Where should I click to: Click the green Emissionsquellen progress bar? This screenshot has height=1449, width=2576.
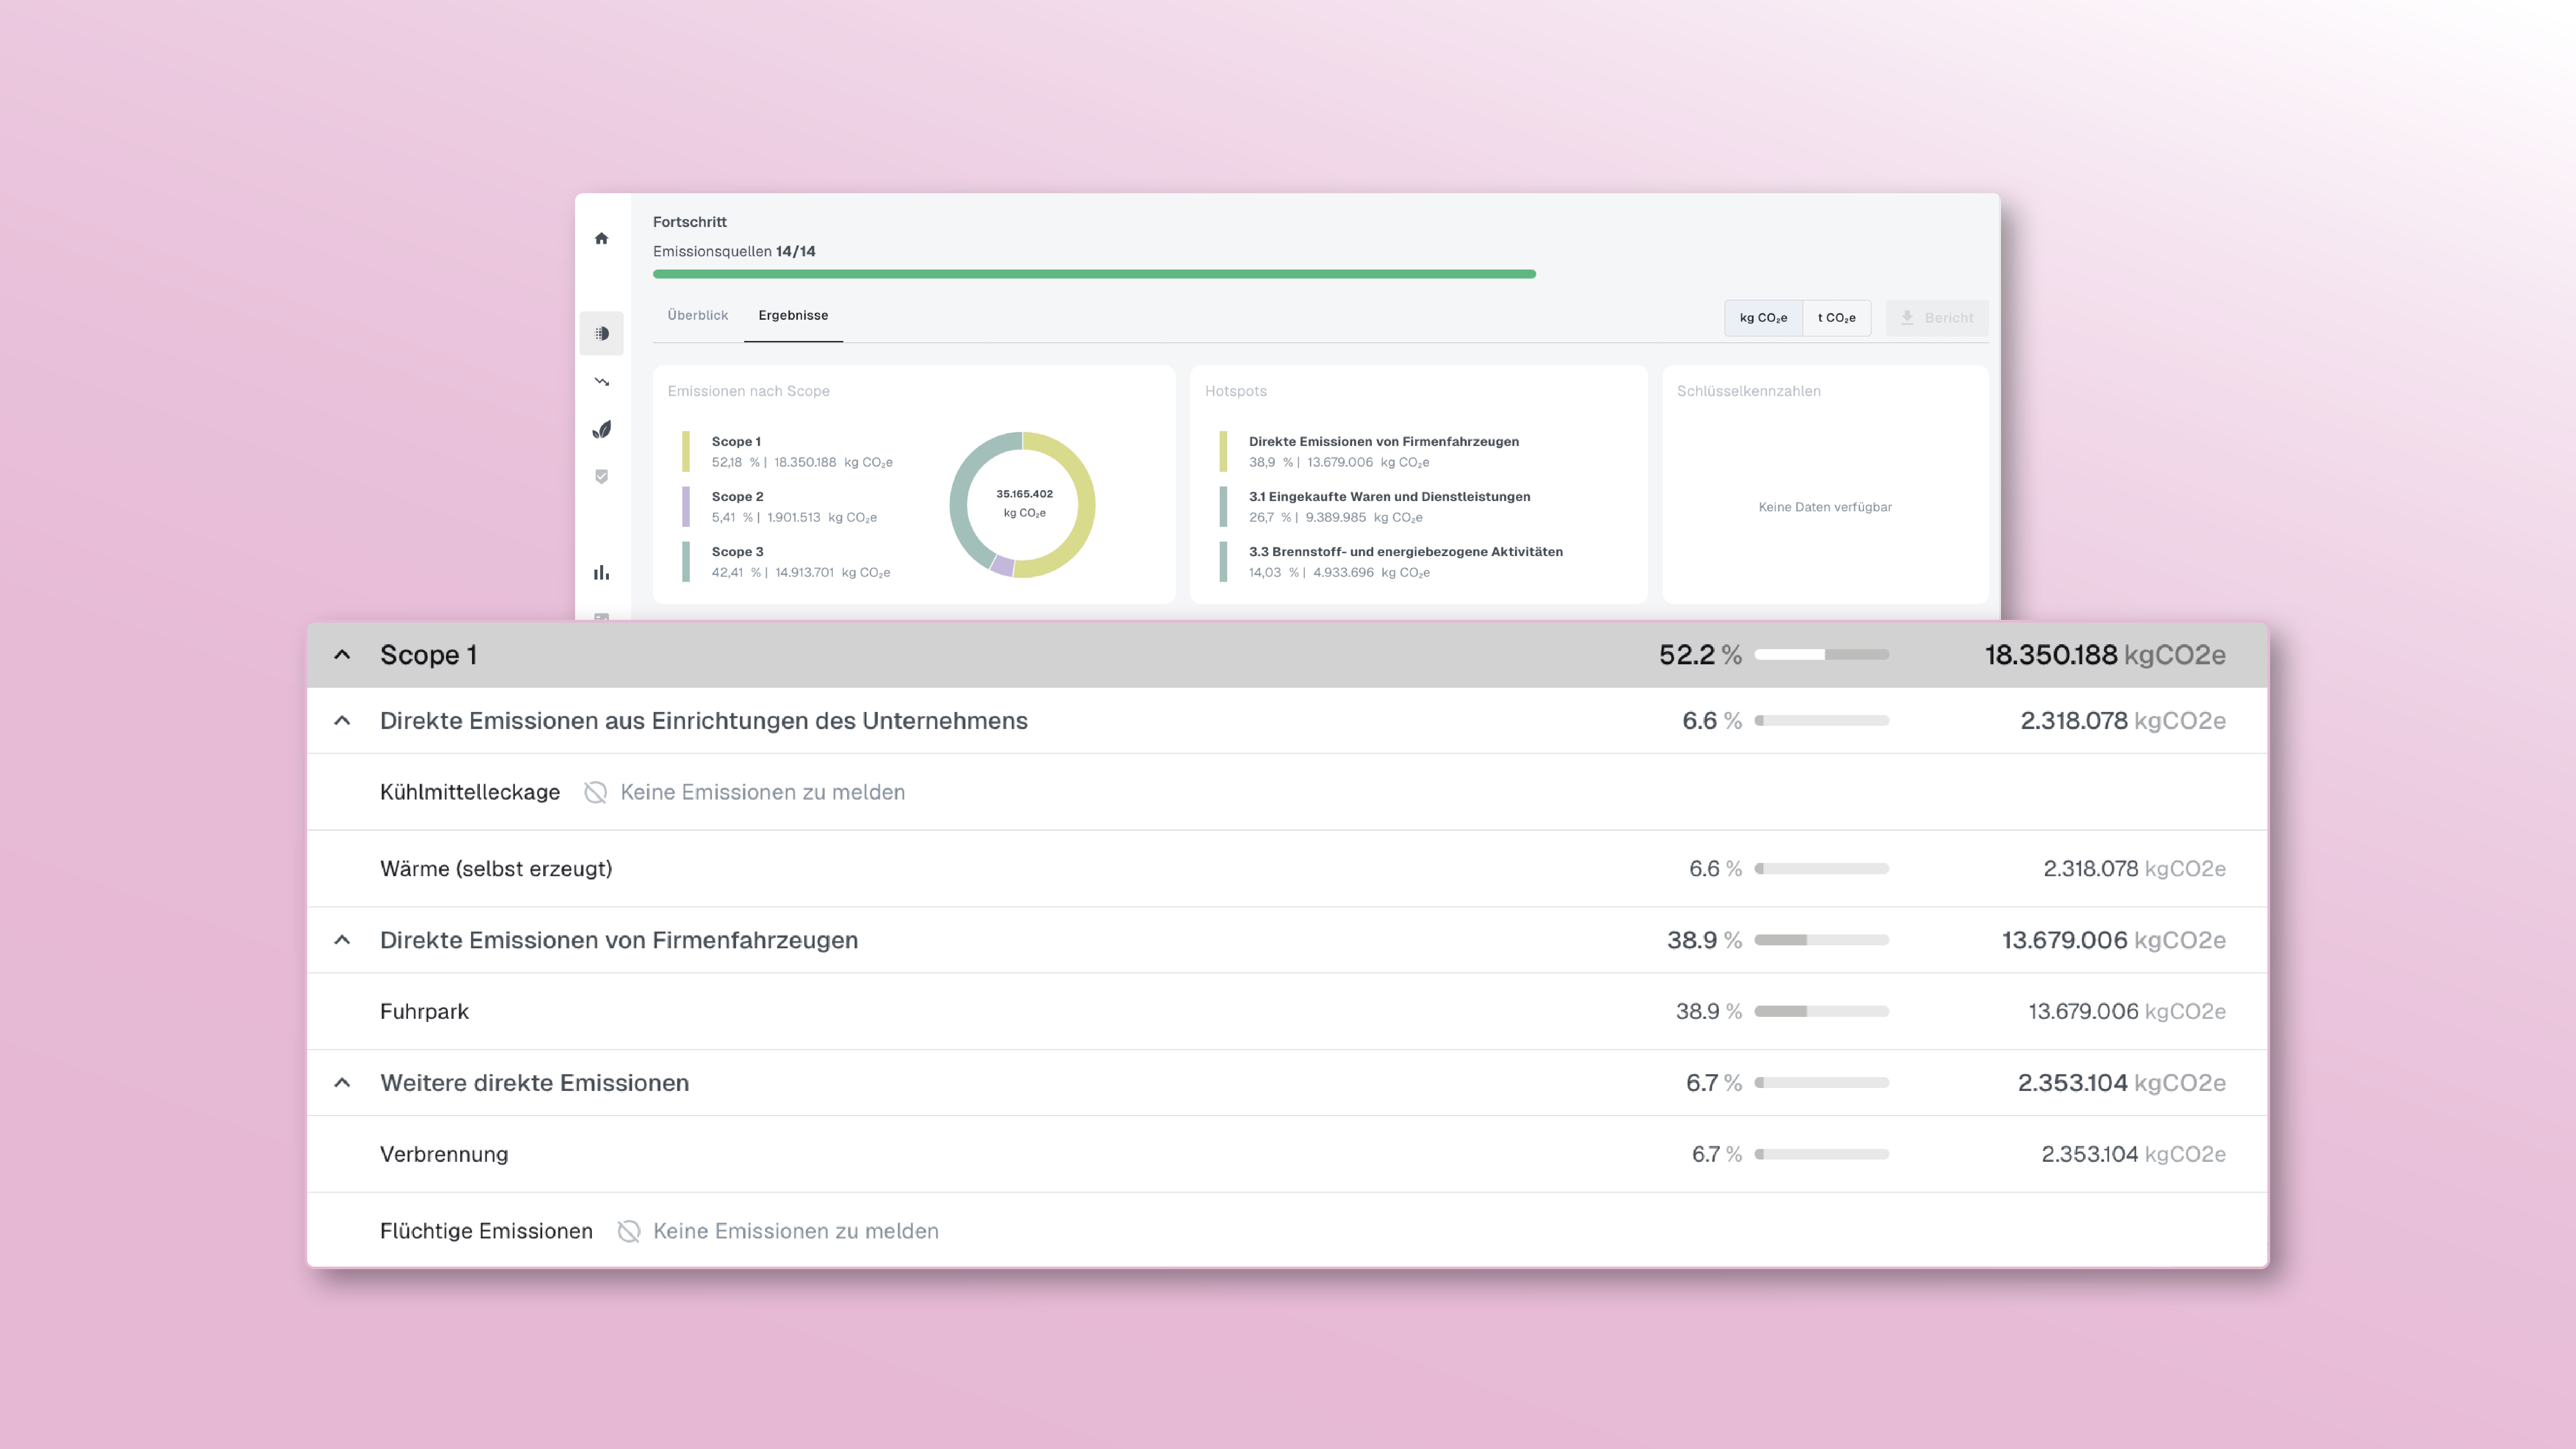coord(1094,274)
